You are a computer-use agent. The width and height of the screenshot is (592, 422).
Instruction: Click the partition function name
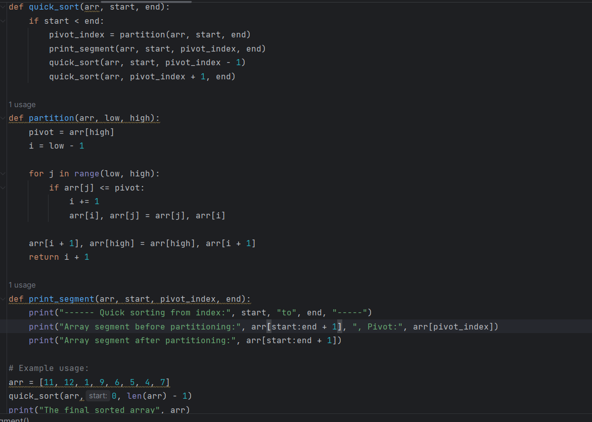click(51, 118)
